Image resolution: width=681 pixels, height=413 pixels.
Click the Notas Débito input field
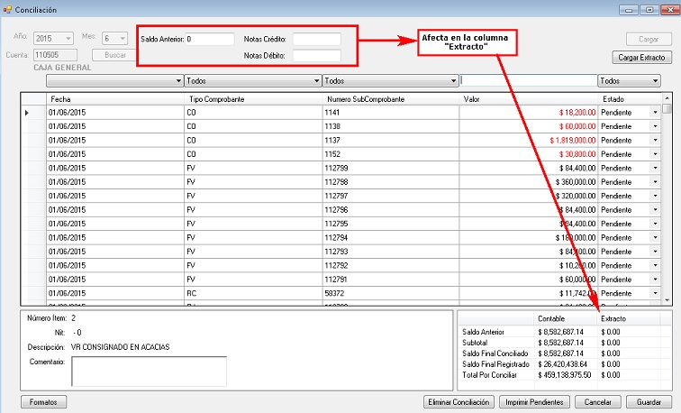pyautogui.click(x=316, y=56)
